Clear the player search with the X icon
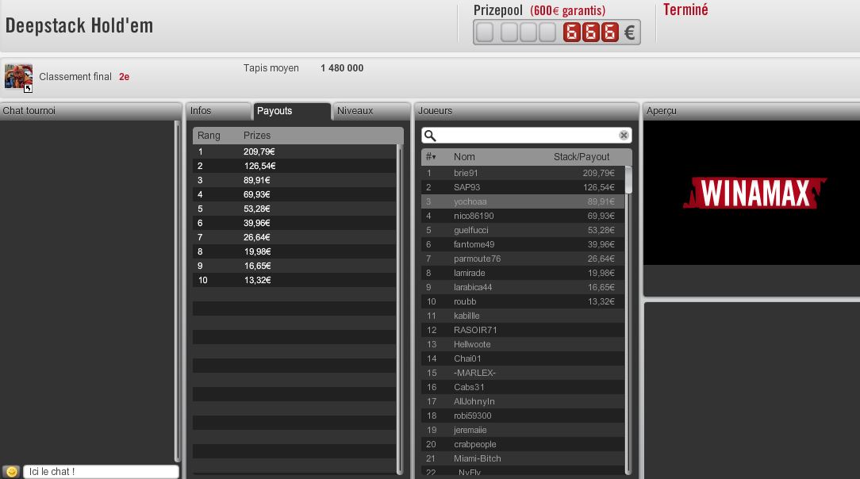This screenshot has width=860, height=479. point(624,135)
